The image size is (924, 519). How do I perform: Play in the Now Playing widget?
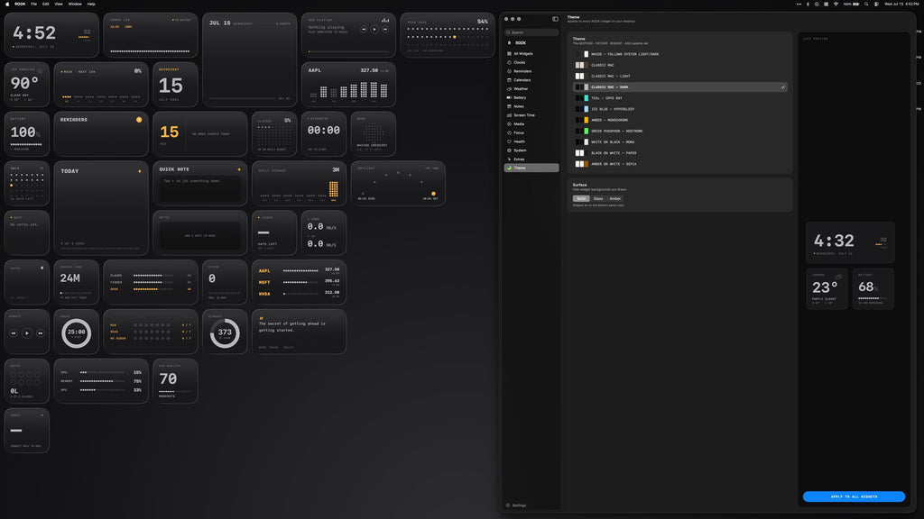pyautogui.click(x=374, y=29)
